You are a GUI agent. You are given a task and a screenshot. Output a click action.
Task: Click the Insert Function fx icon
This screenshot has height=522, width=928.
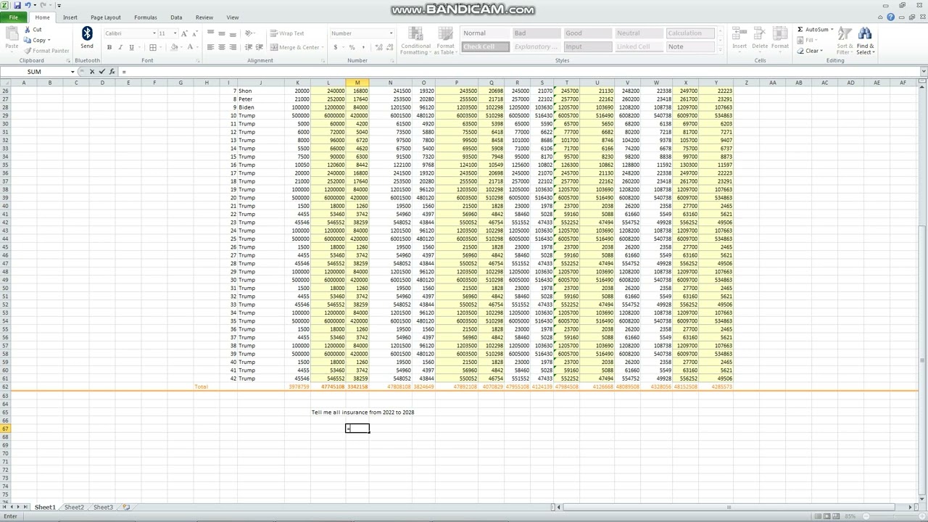coord(112,72)
